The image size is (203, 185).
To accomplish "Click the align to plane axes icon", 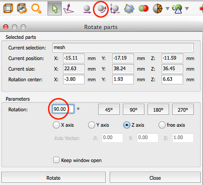I will (x=68, y=9).
